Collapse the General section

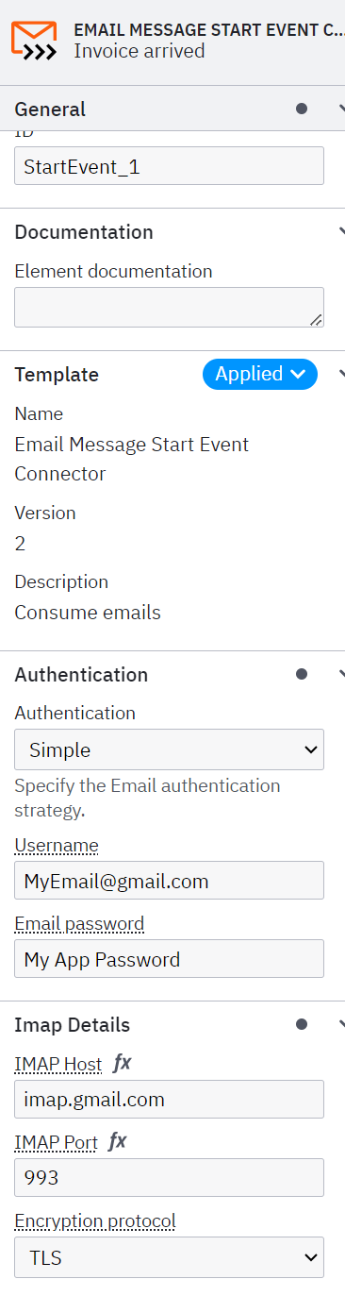click(x=340, y=109)
